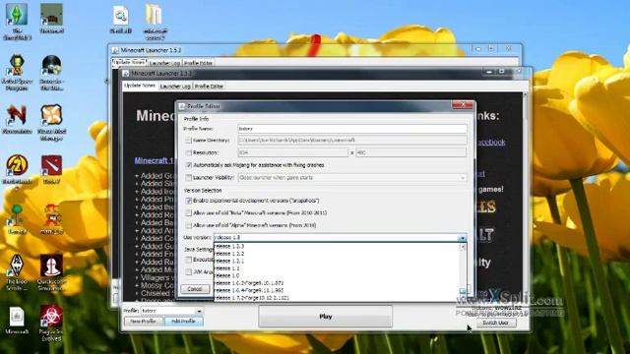Image resolution: width=630 pixels, height=354 pixels.
Task: Launch Plague Inc Evolved shortcut
Action: pos(51,324)
